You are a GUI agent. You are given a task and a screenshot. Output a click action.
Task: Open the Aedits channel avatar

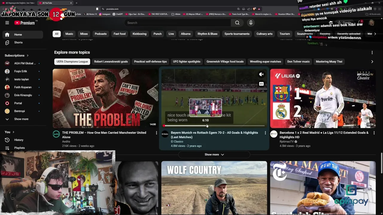(56, 134)
